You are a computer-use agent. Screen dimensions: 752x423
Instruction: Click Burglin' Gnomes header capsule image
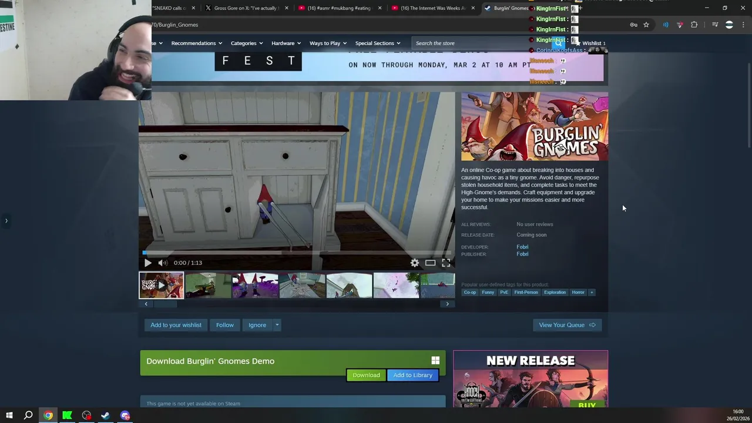click(x=535, y=126)
